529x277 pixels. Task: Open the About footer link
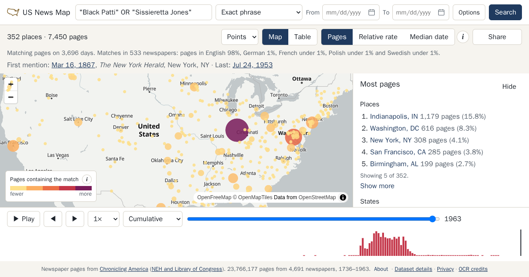(381, 269)
